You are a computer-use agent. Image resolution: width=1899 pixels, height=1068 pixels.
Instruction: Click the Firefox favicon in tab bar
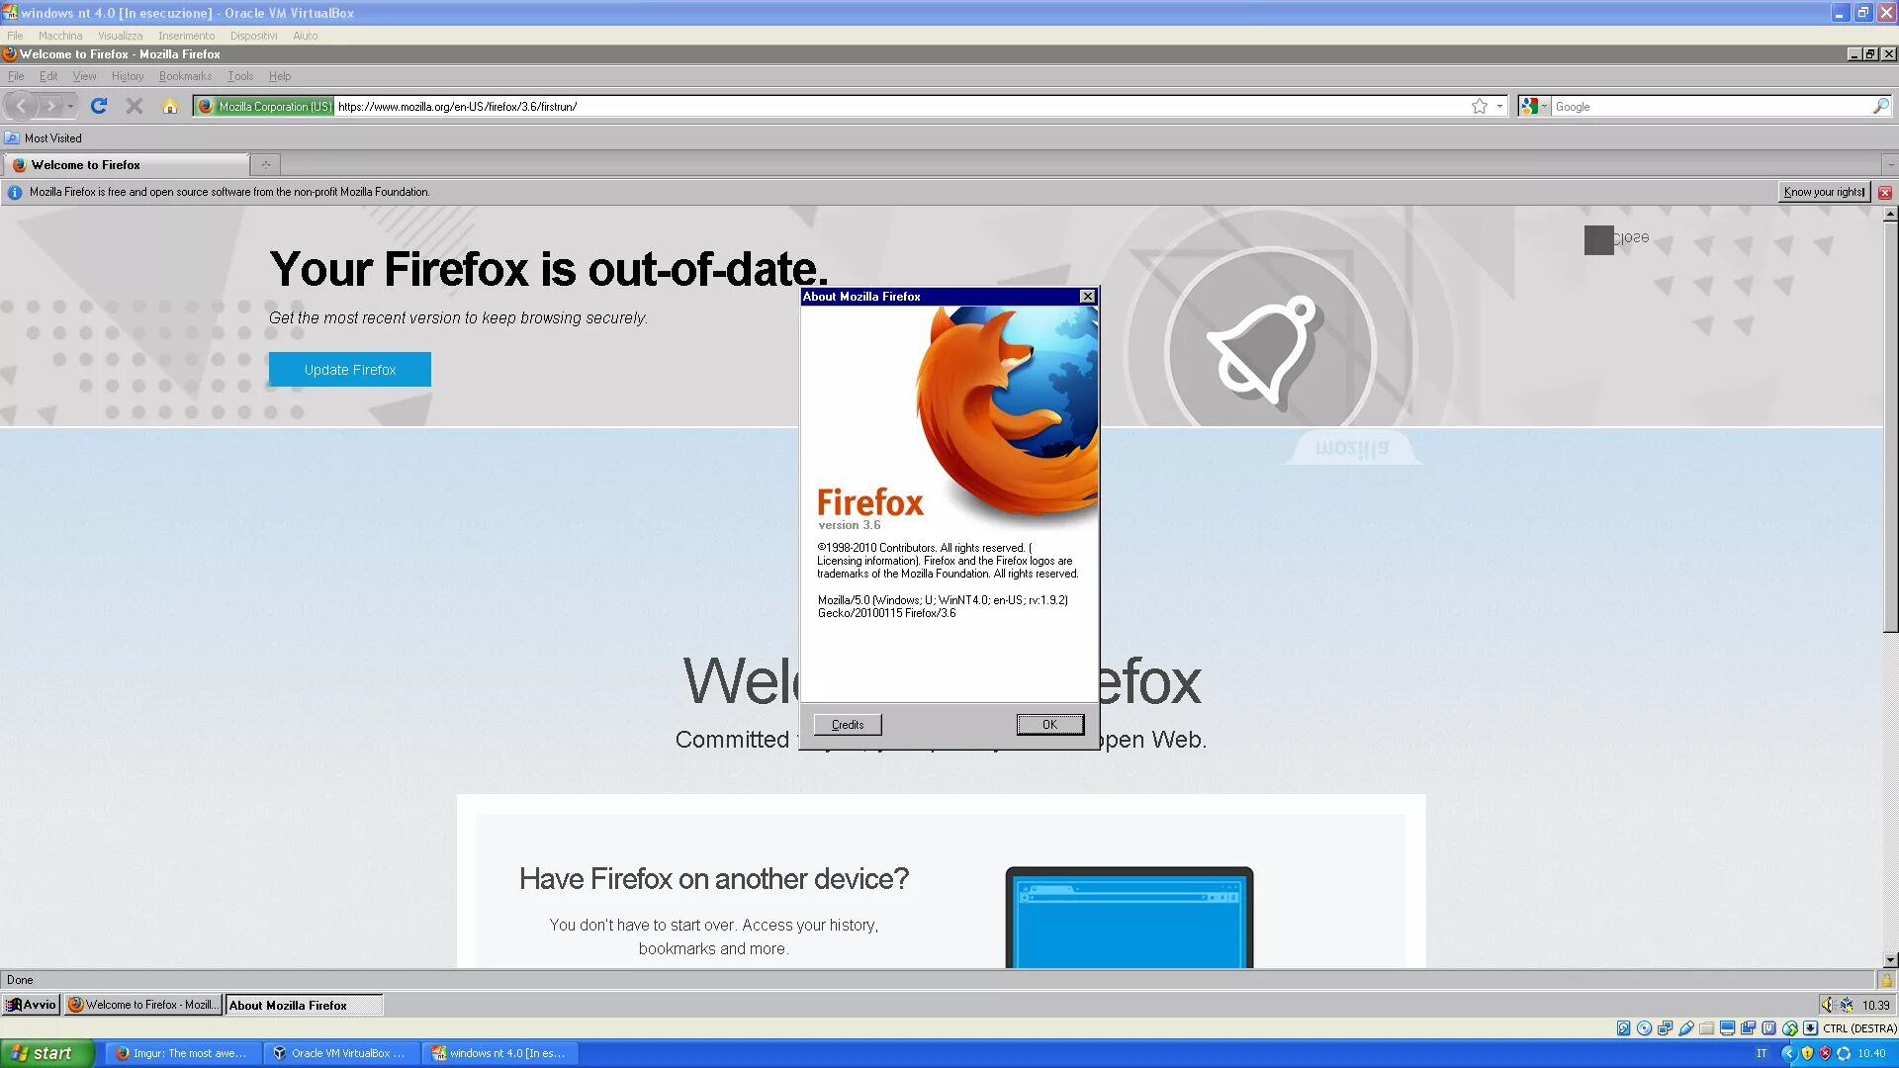(x=18, y=164)
